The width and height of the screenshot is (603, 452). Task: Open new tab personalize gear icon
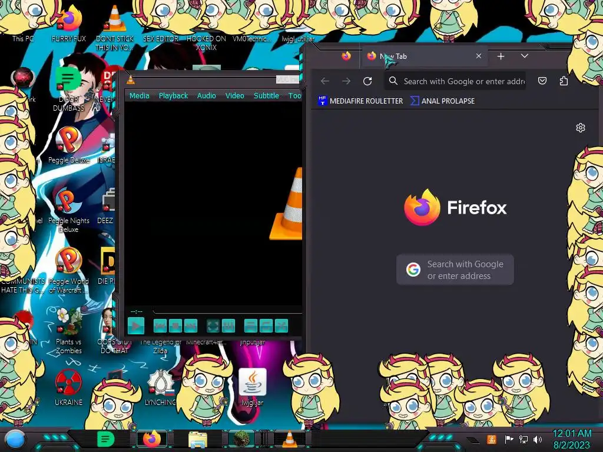click(581, 128)
